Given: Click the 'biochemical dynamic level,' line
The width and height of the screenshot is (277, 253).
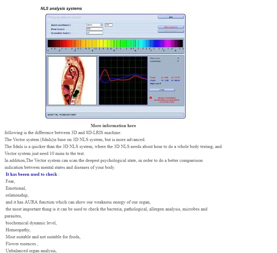Looking at the screenshot, I should 31,223.
